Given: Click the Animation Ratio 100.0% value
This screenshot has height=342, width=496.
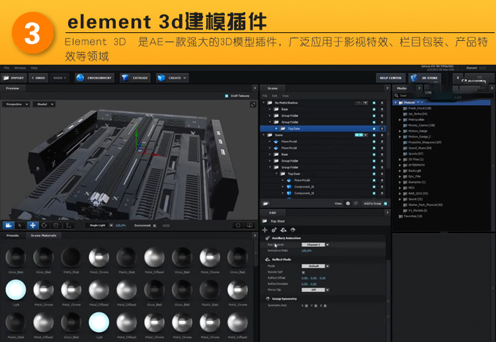Looking at the screenshot, I should click(x=306, y=251).
